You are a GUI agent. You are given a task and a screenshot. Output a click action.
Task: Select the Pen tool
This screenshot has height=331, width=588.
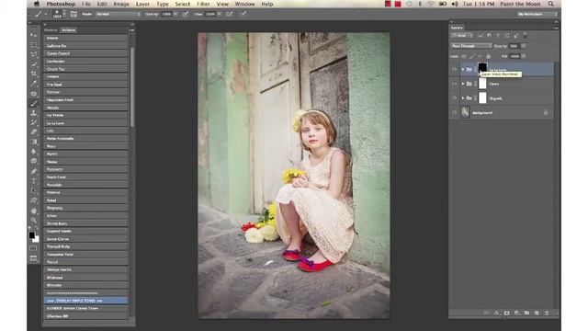point(34,171)
